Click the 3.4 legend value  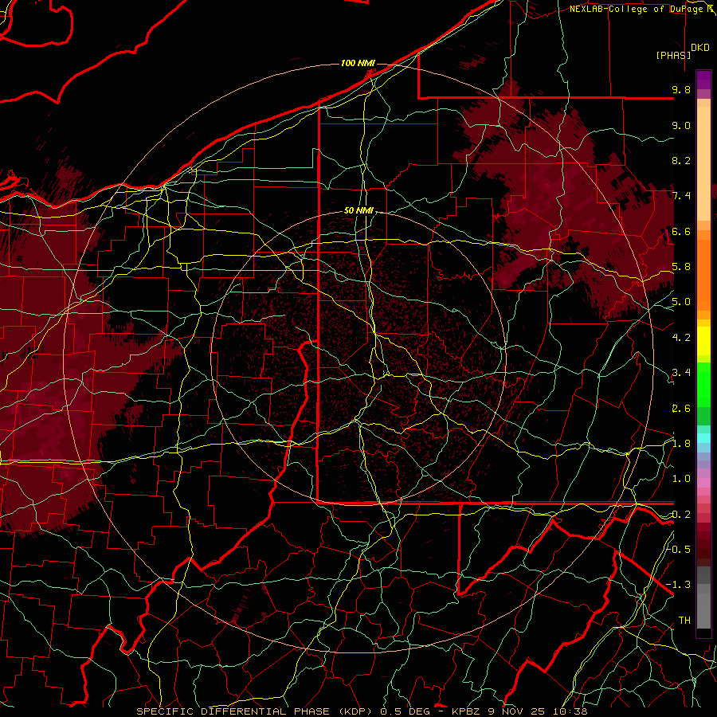click(x=681, y=373)
